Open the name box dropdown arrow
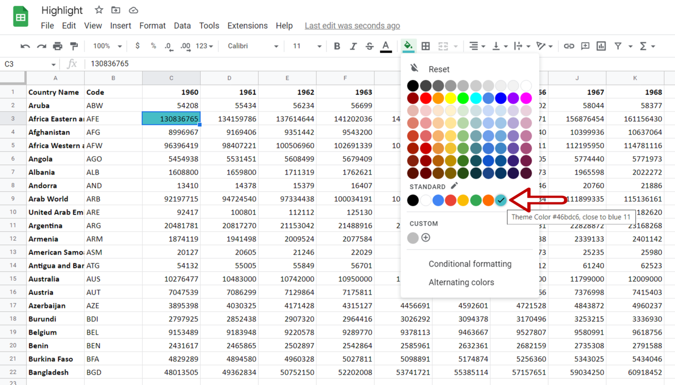This screenshot has width=675, height=385. point(53,64)
